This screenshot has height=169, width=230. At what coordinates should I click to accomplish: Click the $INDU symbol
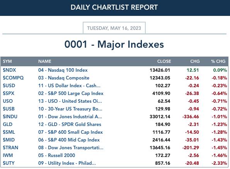pyautogui.click(x=10, y=117)
